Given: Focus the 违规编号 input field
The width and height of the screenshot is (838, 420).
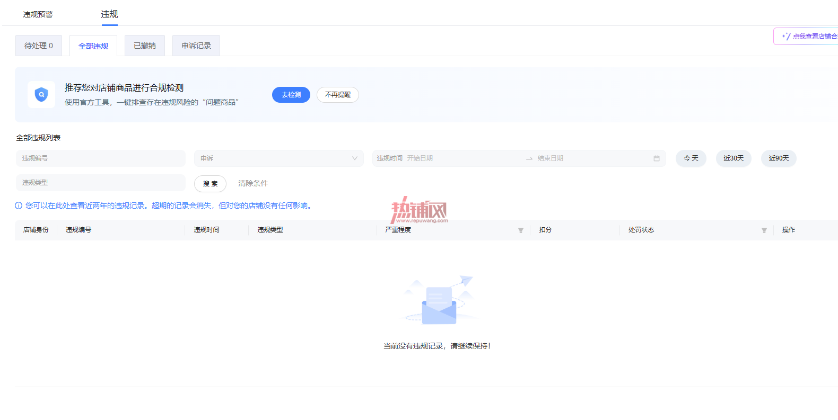Looking at the screenshot, I should click(x=101, y=158).
